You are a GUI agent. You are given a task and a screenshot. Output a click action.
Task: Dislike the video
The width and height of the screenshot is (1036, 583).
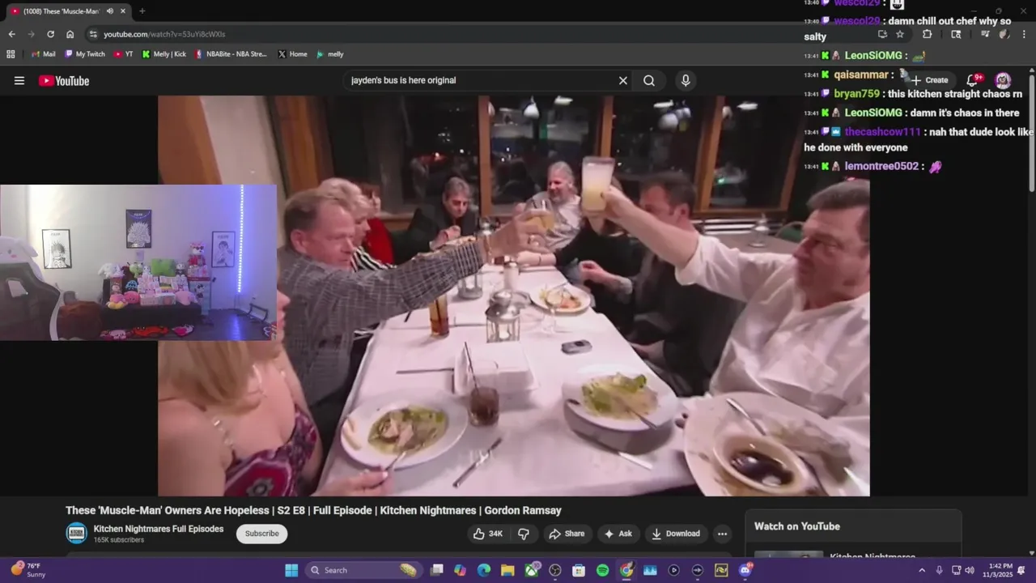click(x=524, y=534)
